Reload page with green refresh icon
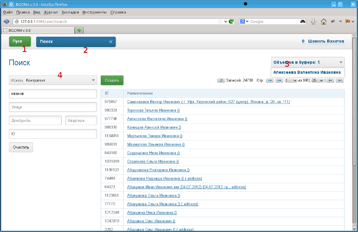This screenshot has height=232, width=358. pos(231,21)
